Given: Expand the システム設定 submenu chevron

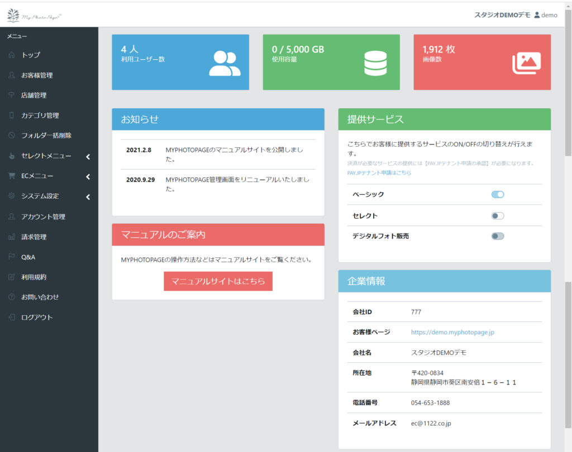Looking at the screenshot, I should click(88, 197).
